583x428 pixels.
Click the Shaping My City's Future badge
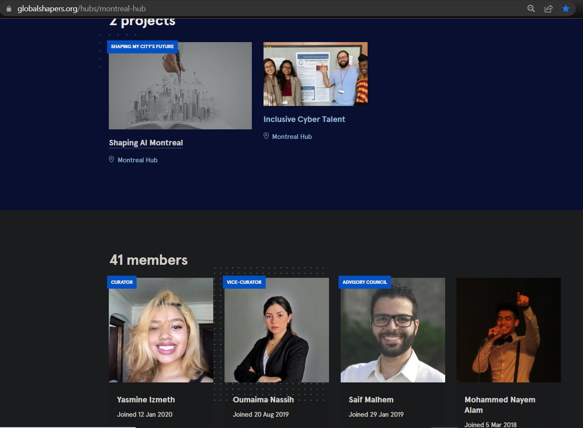coord(142,46)
